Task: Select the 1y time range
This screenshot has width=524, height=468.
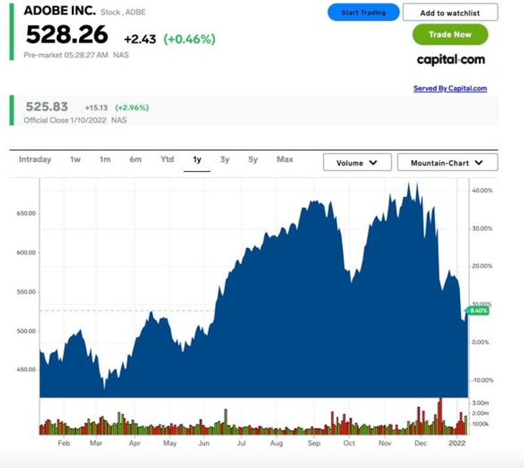Action: [x=197, y=160]
